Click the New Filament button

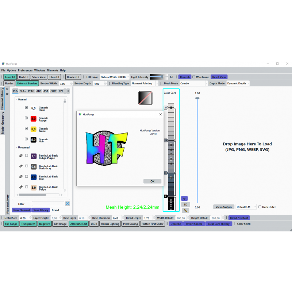coord(22,210)
